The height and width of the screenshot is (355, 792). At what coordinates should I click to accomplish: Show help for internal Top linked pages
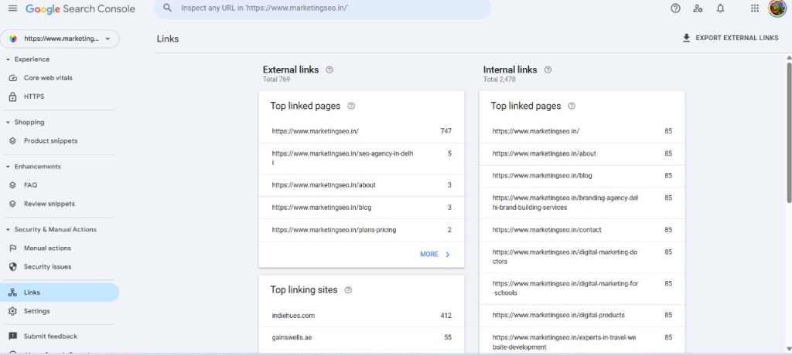572,106
